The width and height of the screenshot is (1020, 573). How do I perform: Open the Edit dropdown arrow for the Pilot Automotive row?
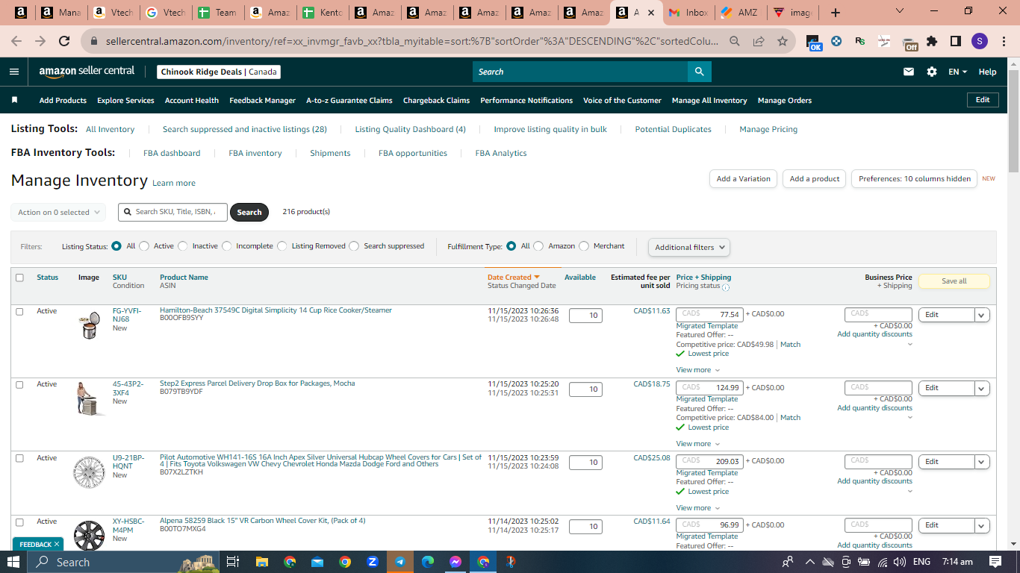coord(982,462)
